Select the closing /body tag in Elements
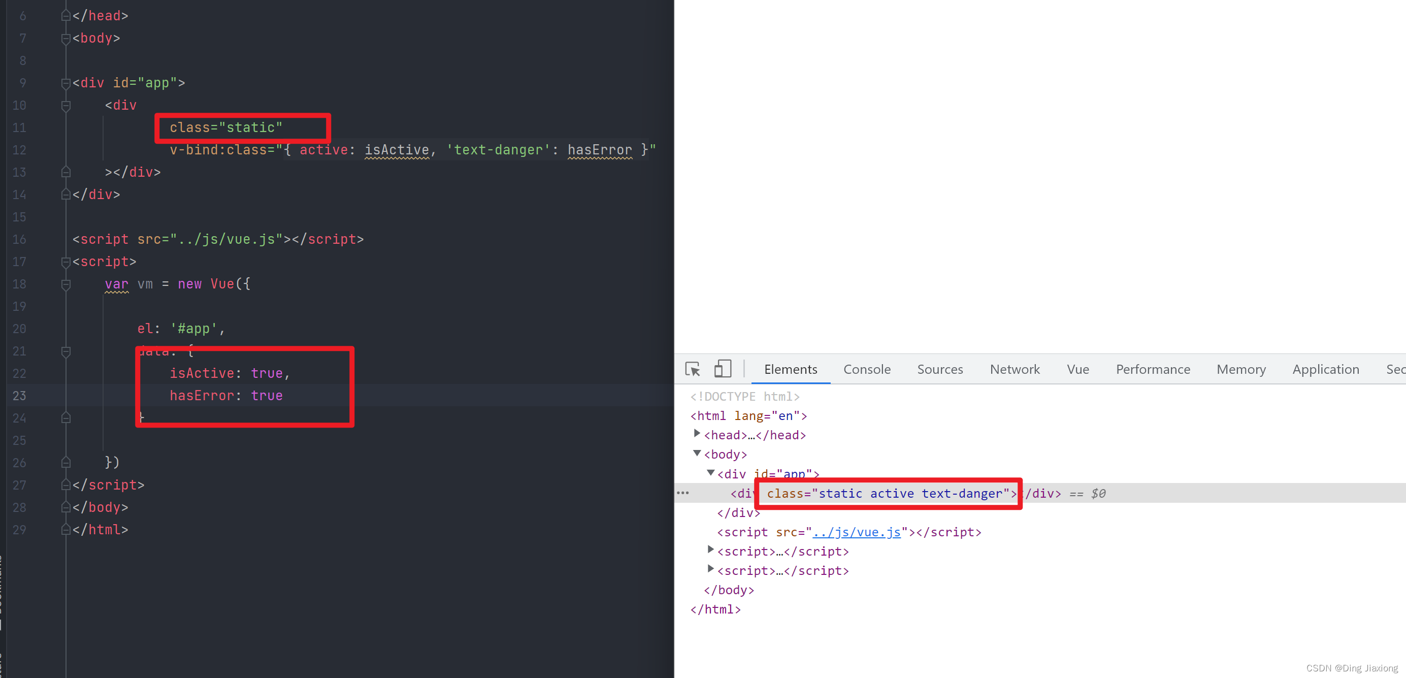Image resolution: width=1406 pixels, height=678 pixels. coord(729,590)
